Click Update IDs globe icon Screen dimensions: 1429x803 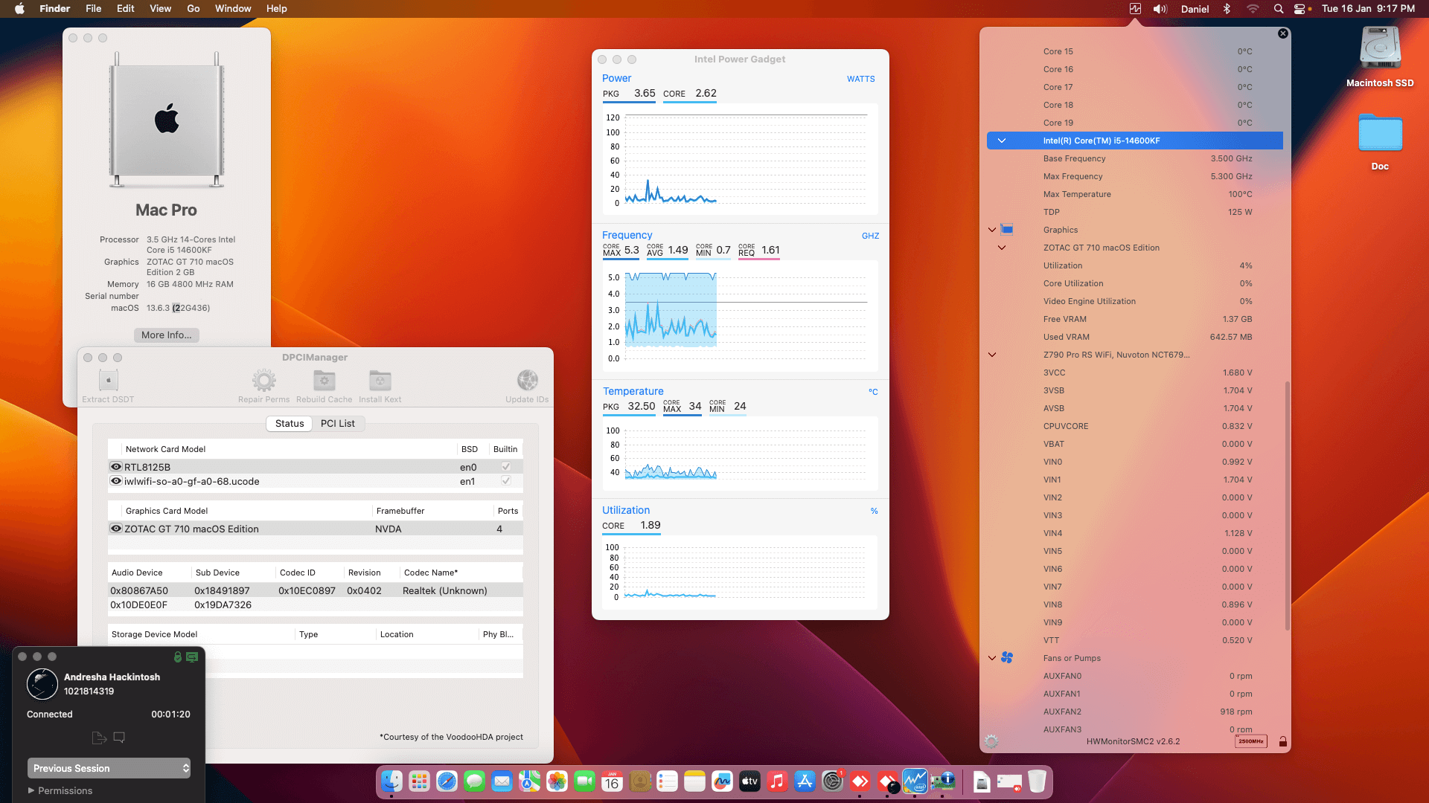point(527,381)
